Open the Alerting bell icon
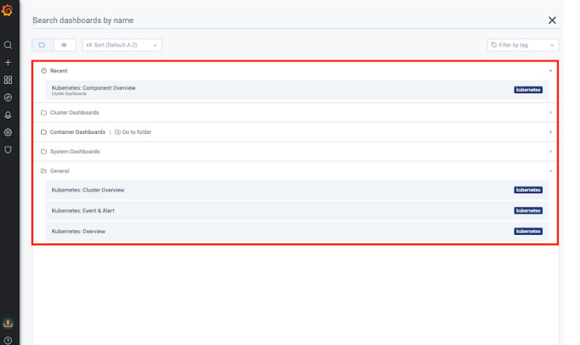The width and height of the screenshot is (580, 345). point(8,115)
